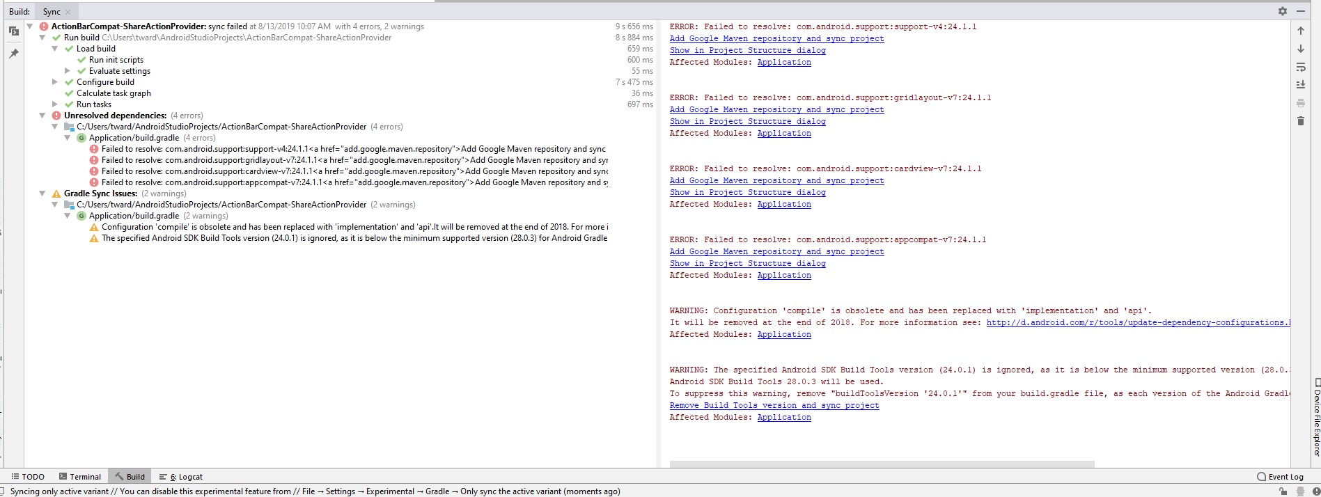Show gridlayout-v7 error in Project Structure dialog

(x=747, y=122)
